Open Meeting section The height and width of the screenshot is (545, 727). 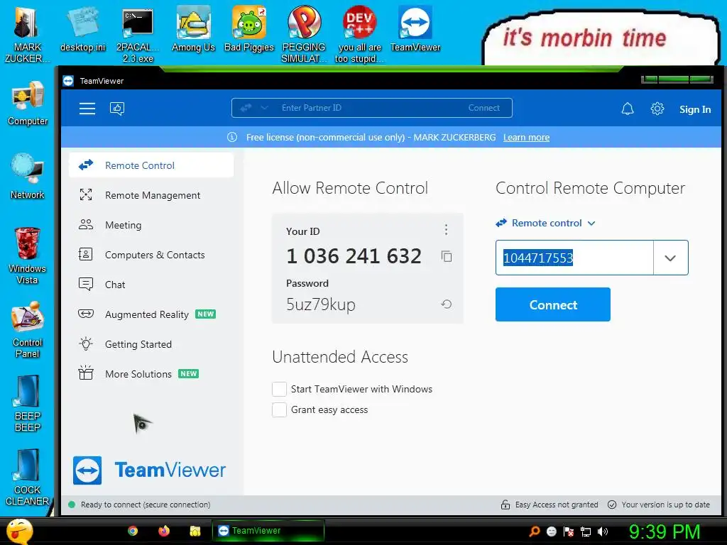pyautogui.click(x=151, y=225)
